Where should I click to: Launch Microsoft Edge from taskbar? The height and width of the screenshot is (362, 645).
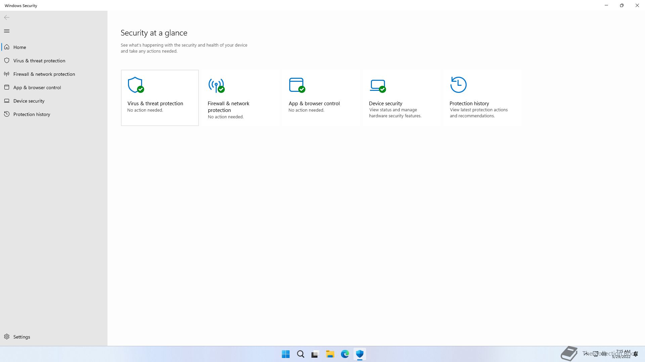pos(345,354)
